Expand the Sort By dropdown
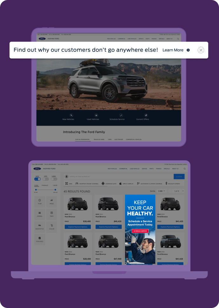The height and width of the screenshot is (308, 219). click(162, 191)
